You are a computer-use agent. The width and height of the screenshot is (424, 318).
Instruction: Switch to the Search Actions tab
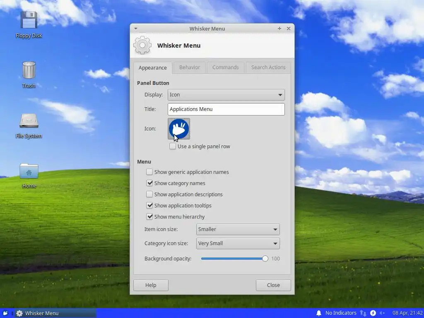268,67
